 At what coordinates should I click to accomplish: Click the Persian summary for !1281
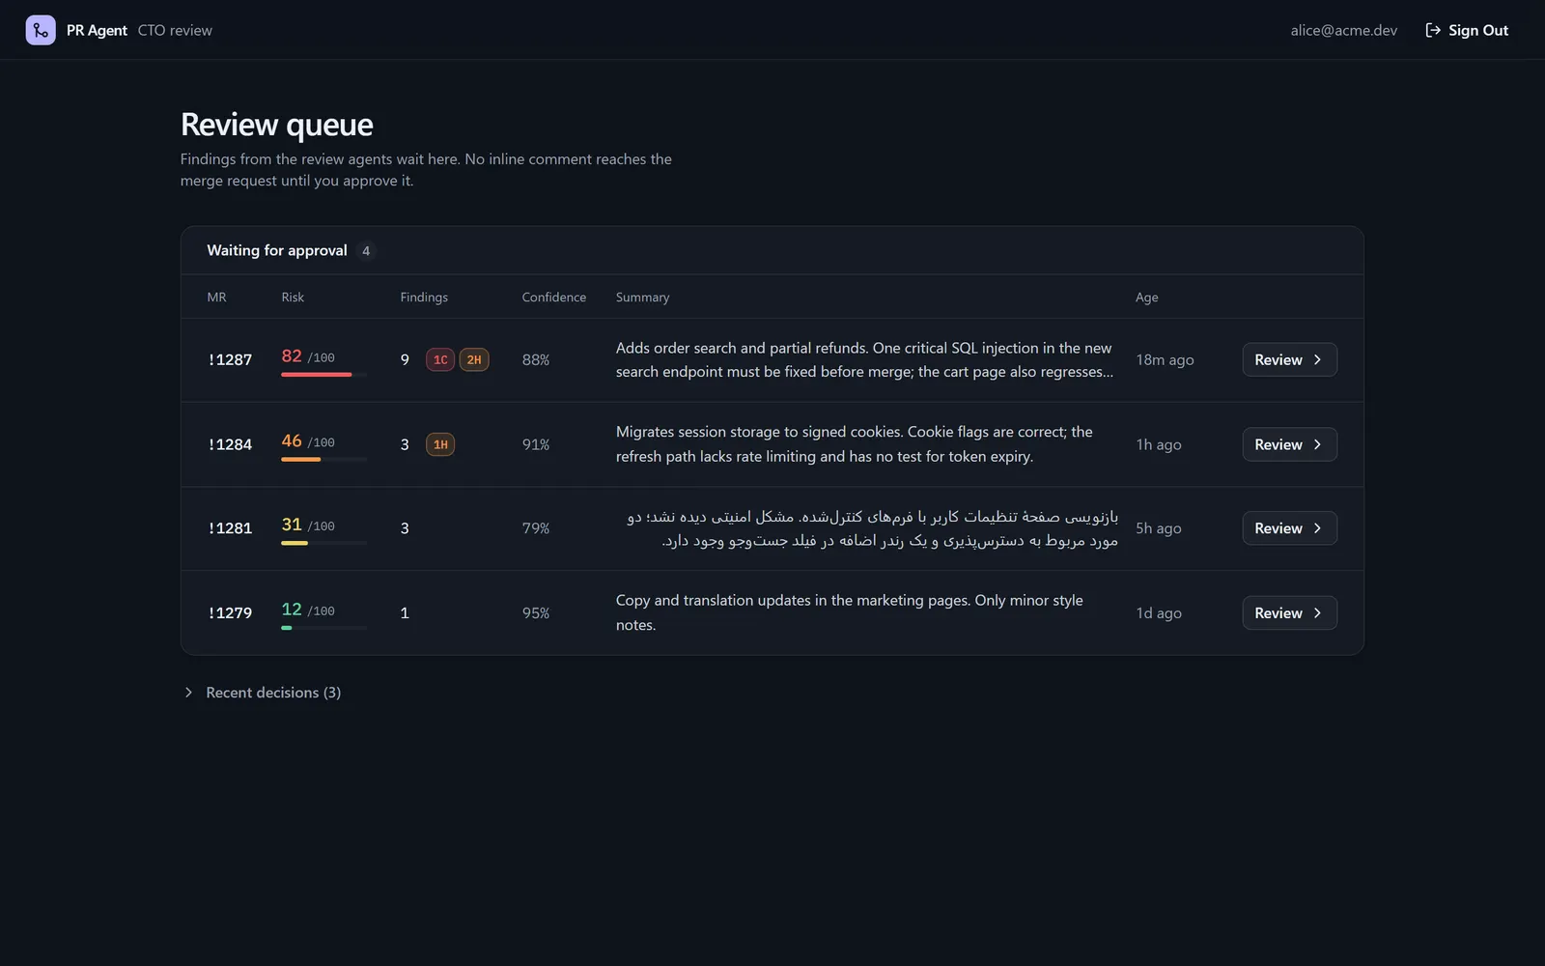click(872, 528)
